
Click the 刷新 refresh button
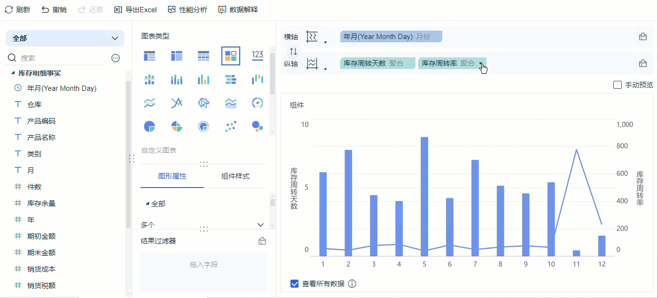coord(17,9)
